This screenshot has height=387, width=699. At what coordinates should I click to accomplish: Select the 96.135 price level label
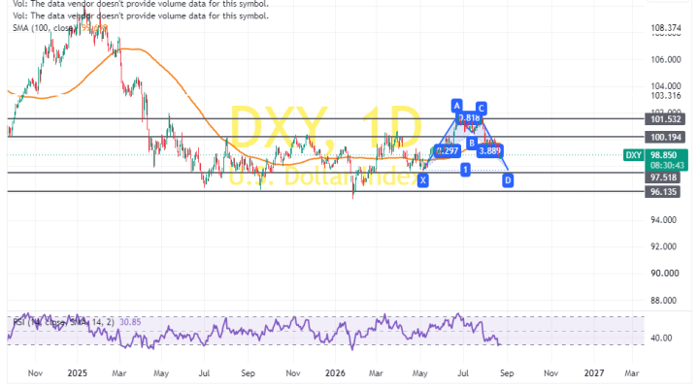(x=662, y=191)
